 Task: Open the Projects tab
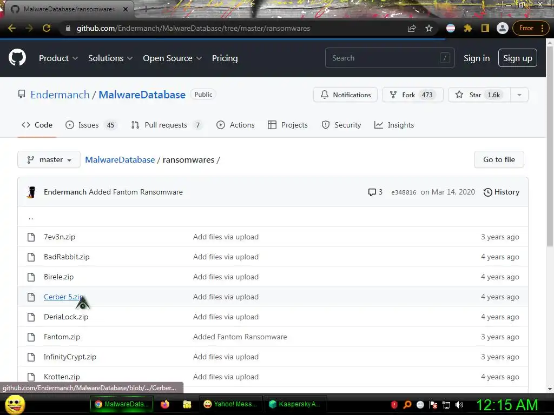pyautogui.click(x=288, y=125)
